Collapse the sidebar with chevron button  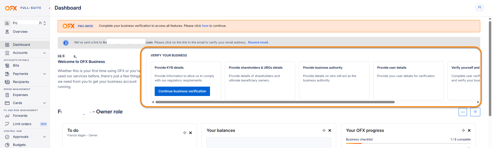click(x=49, y=8)
